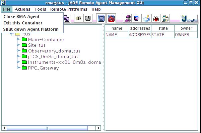
Task: Expand the Main-Container tree node
Action: pyautogui.click(x=18, y=39)
